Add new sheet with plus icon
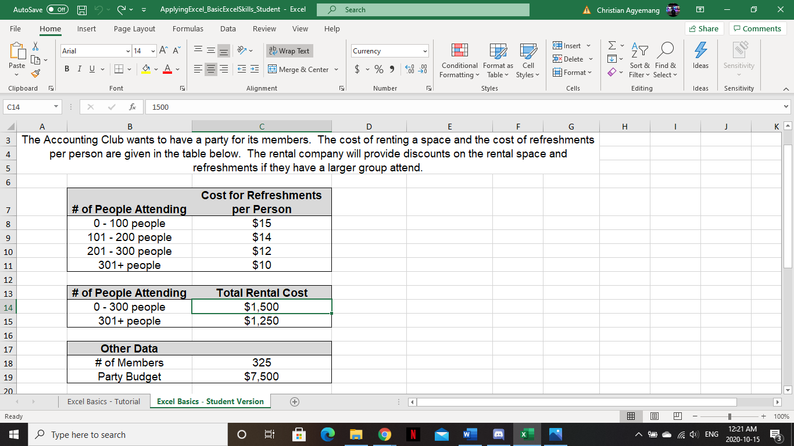The height and width of the screenshot is (446, 794). [x=295, y=401]
